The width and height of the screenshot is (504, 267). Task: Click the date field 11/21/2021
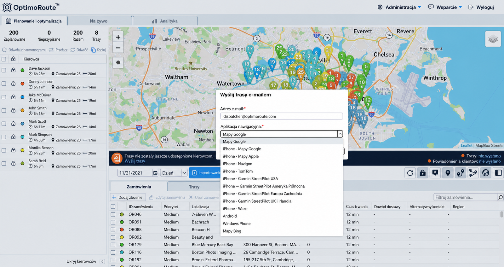pyautogui.click(x=135, y=173)
